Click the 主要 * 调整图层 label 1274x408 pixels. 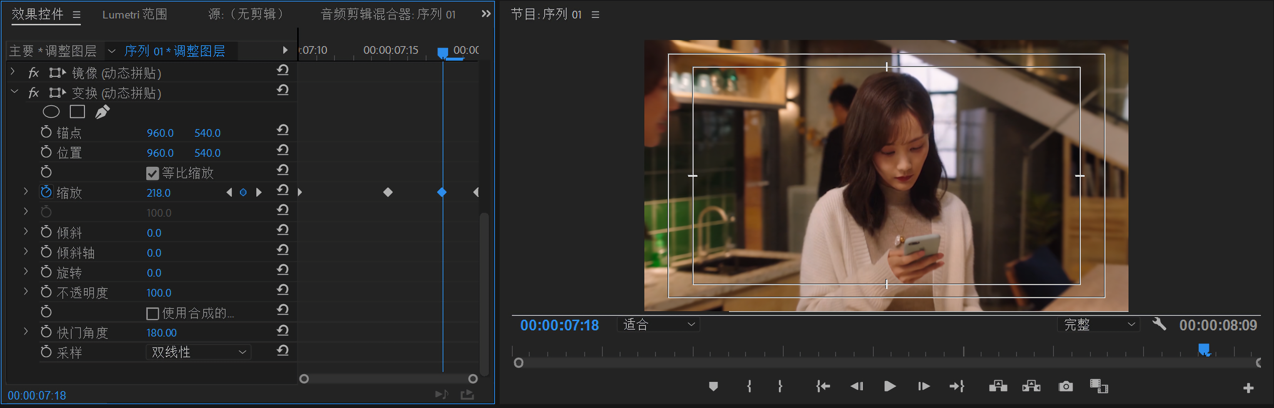(53, 51)
